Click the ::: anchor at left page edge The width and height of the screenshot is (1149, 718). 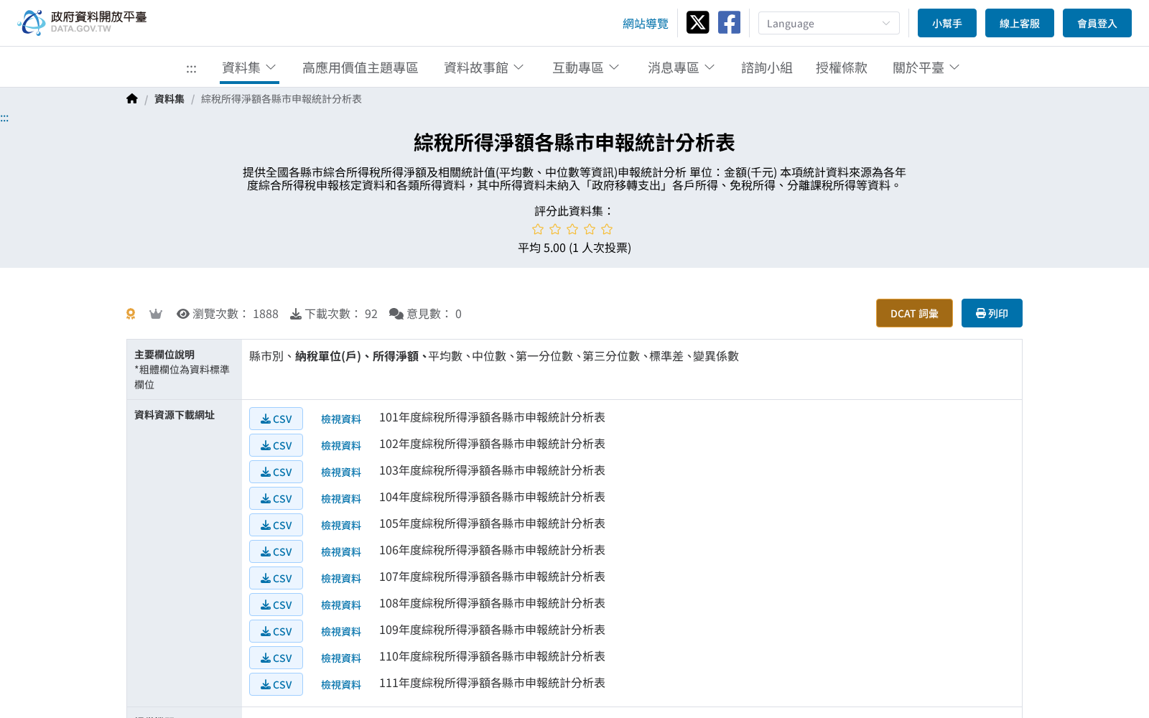pos(4,118)
